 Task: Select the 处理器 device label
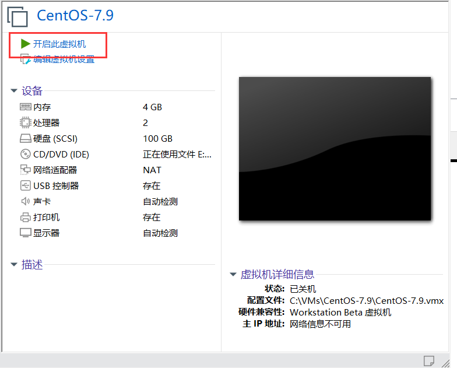[47, 122]
